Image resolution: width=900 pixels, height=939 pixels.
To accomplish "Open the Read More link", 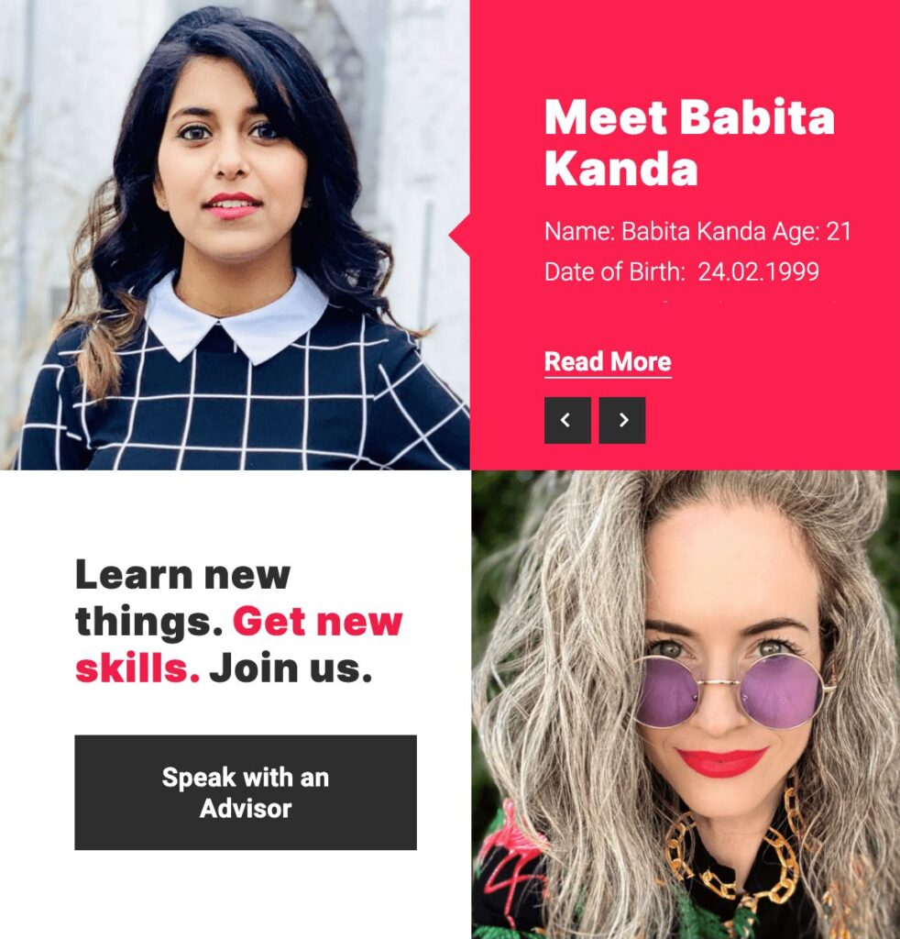I will (x=608, y=362).
